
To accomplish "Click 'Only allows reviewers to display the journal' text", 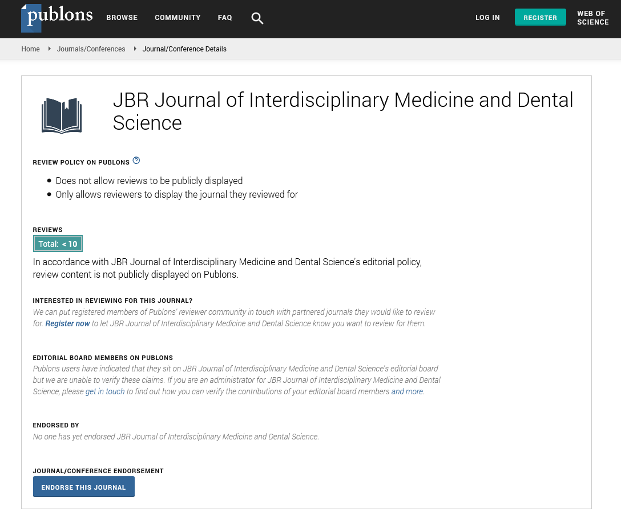I will 177,195.
